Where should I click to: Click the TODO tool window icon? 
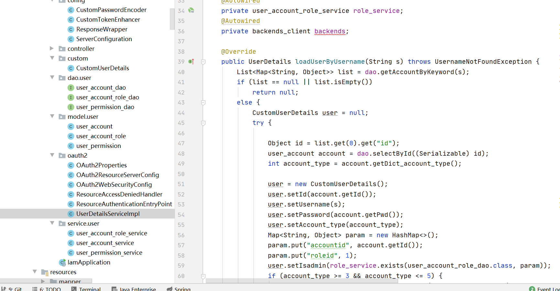coord(35,289)
